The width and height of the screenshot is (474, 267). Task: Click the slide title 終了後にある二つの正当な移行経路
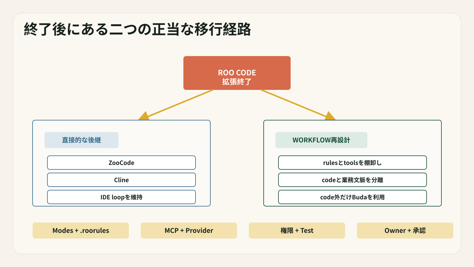(x=137, y=29)
